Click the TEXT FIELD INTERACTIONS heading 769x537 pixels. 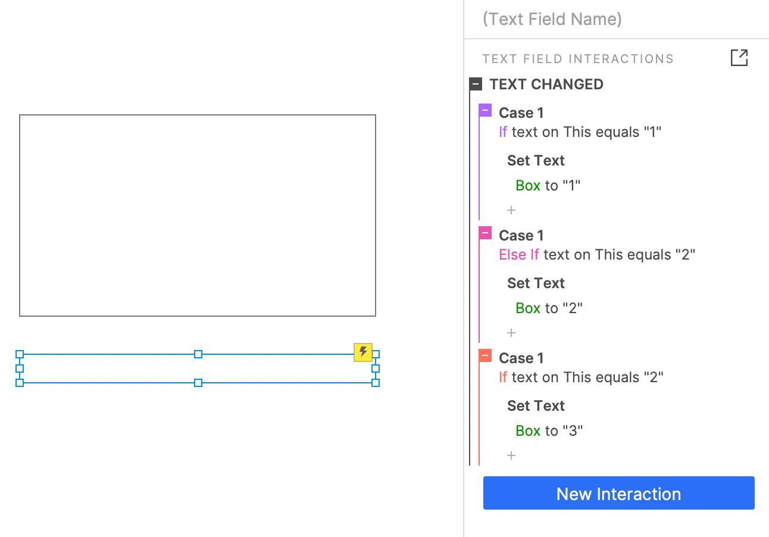578,59
